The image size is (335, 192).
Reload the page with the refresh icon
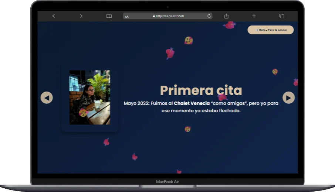point(209,16)
